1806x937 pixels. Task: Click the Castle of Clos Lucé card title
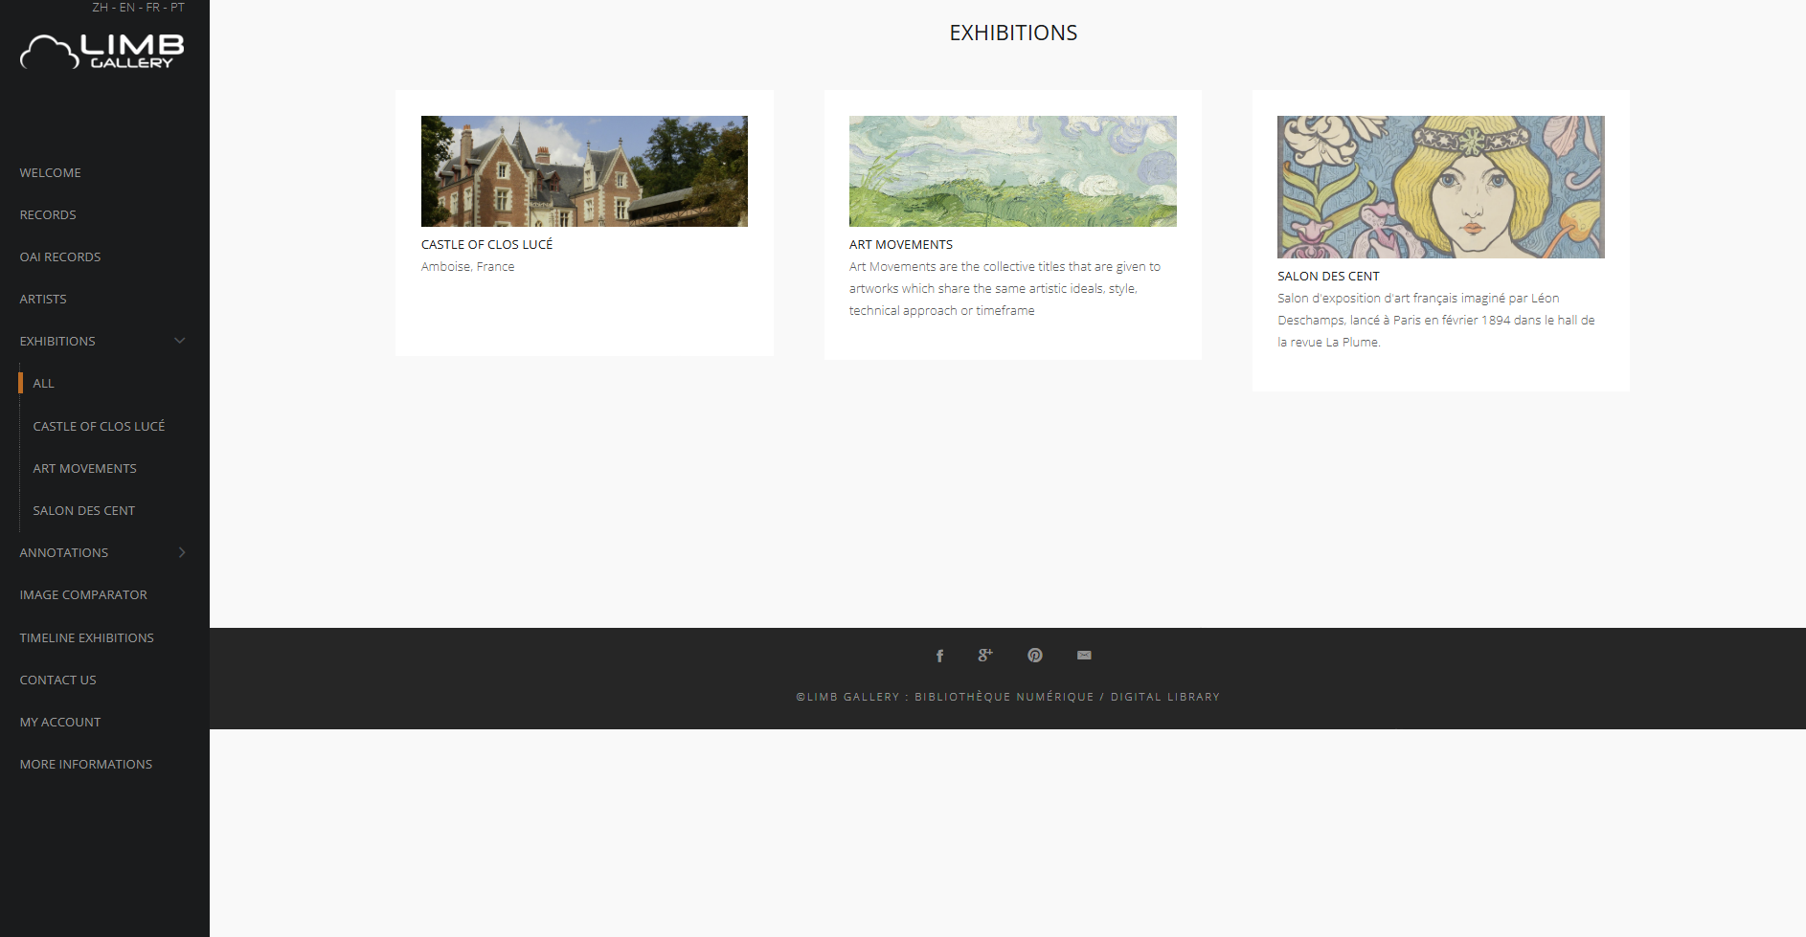coord(487,245)
